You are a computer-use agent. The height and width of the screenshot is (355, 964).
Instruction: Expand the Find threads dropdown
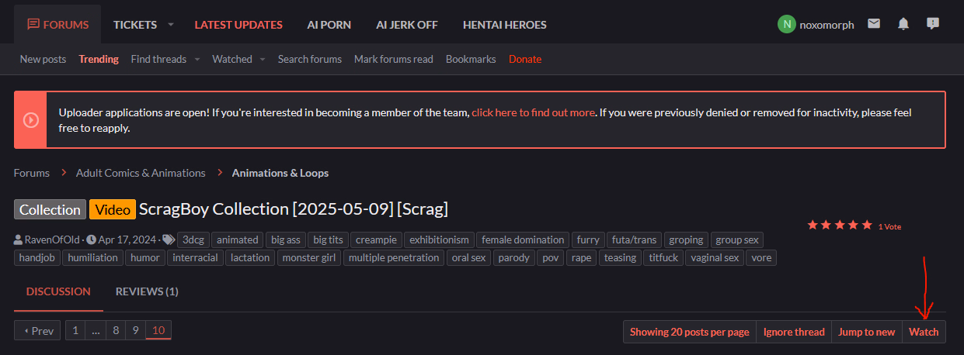[197, 60]
